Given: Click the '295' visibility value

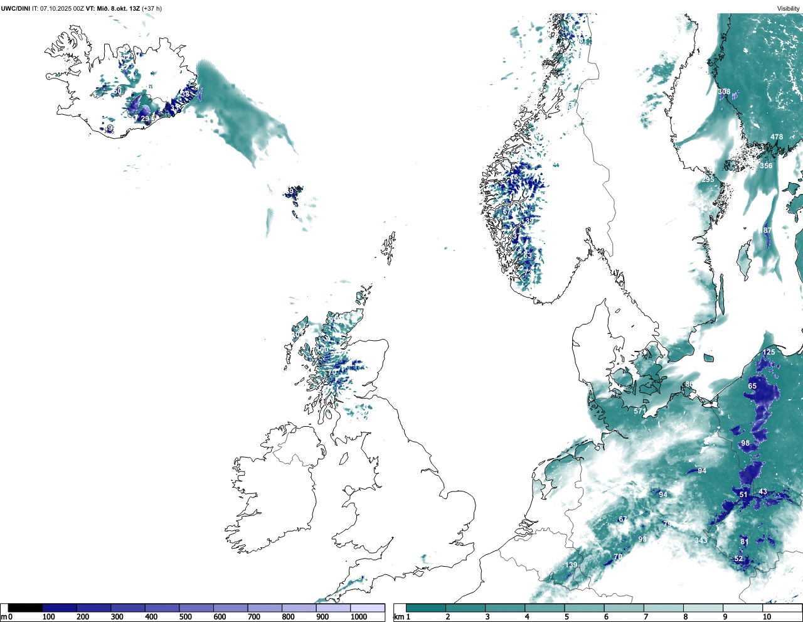Looking at the screenshot, I should click(x=708, y=180).
